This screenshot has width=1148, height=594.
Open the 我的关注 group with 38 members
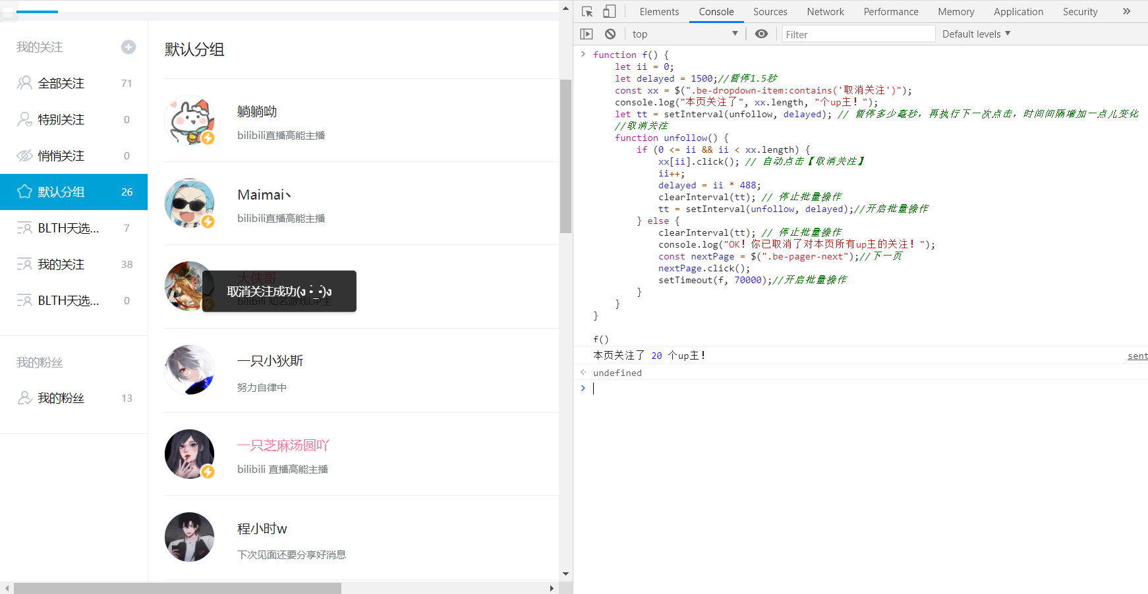74,264
